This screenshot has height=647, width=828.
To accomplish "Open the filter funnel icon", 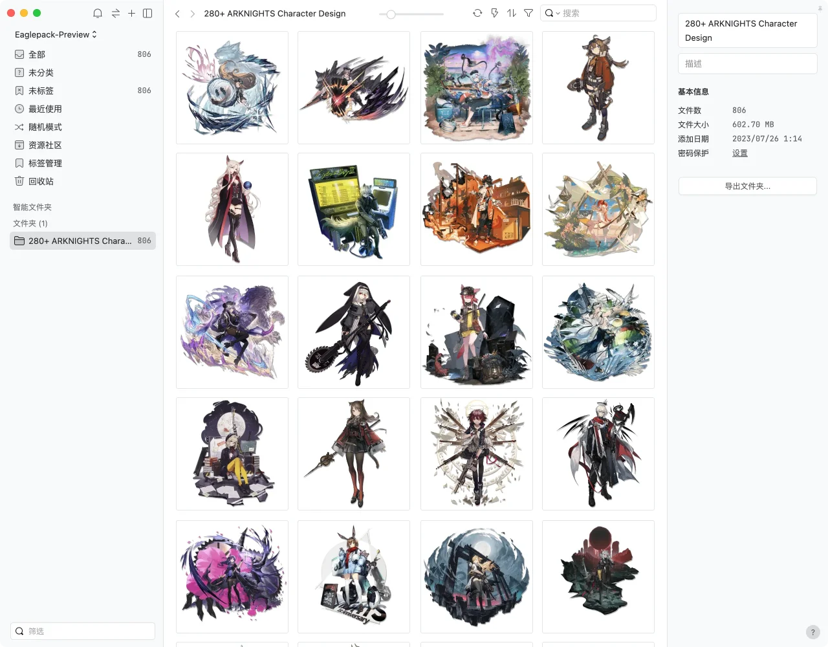I will 528,13.
